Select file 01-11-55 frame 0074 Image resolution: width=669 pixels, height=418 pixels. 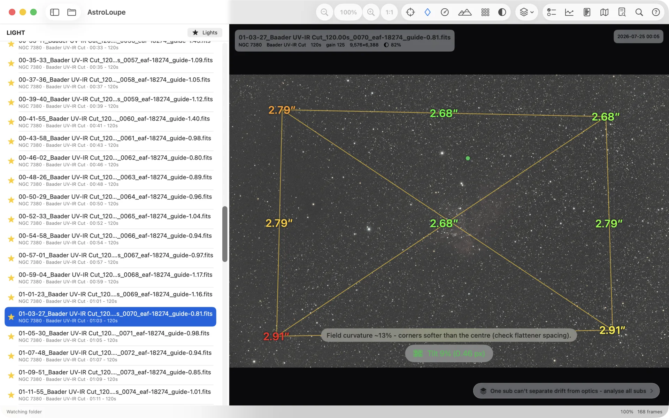(110, 395)
